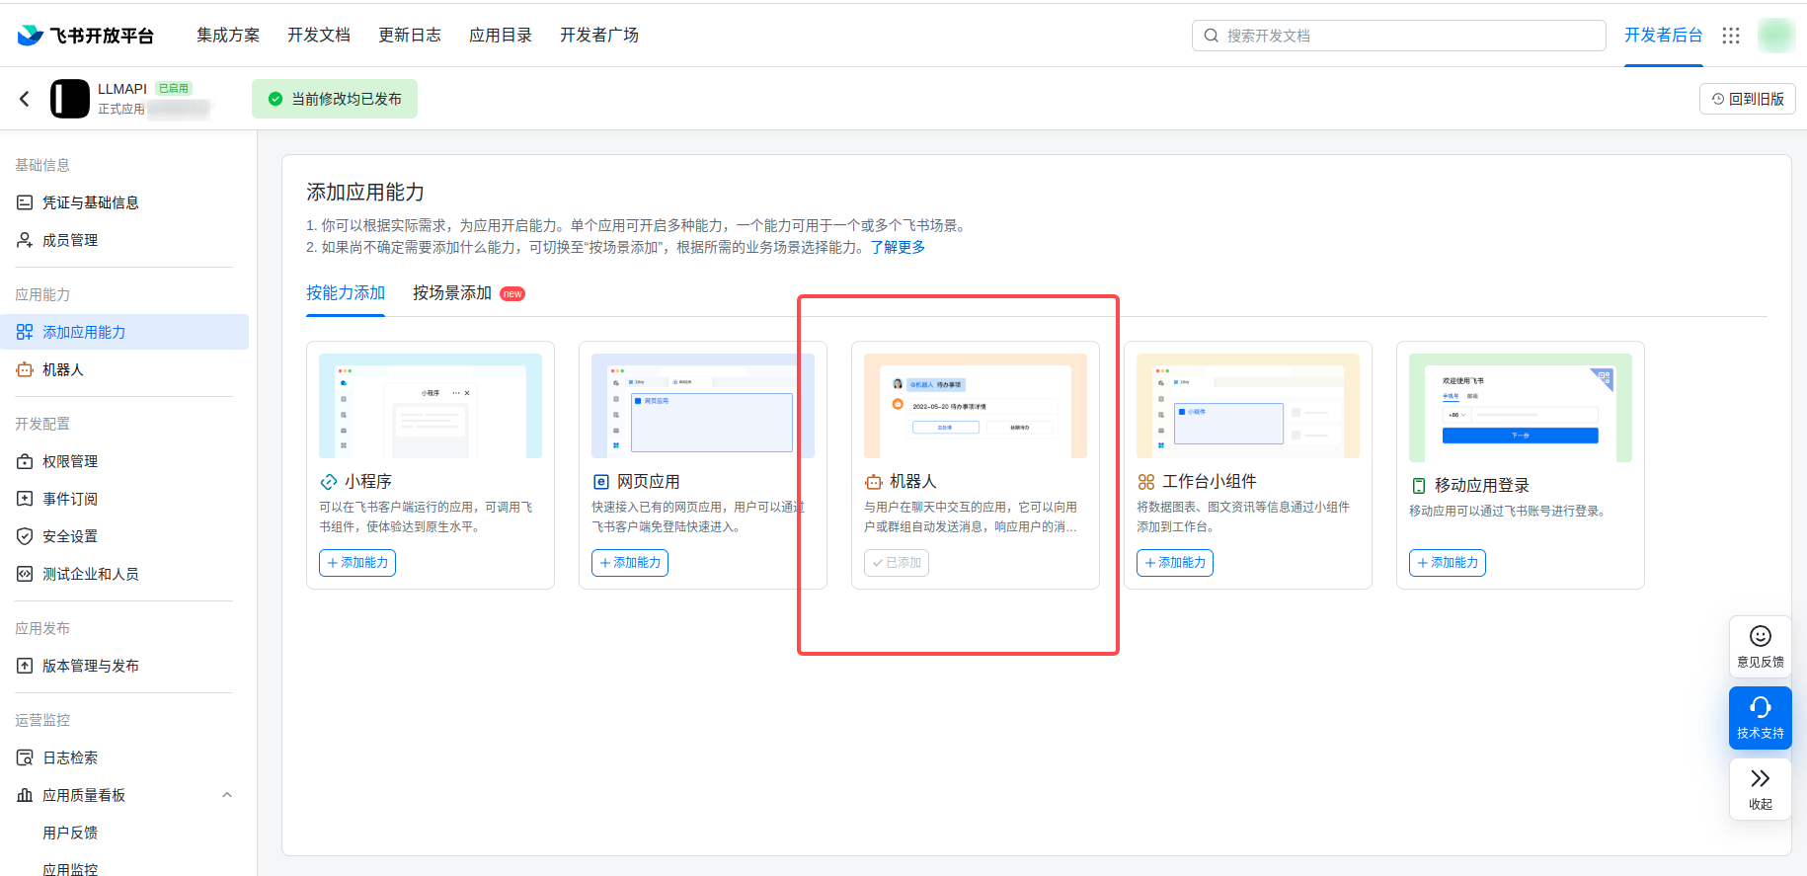Open the robot preview thumbnail

pos(976,406)
